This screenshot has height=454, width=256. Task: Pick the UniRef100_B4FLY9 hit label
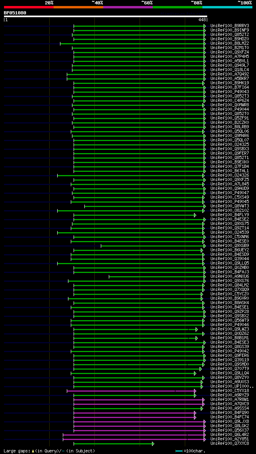point(230,215)
